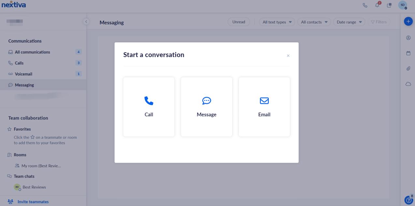
Task: Open your SD avatar profile menu
Action: [403, 5]
